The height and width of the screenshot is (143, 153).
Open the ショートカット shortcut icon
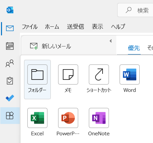click(x=99, y=75)
